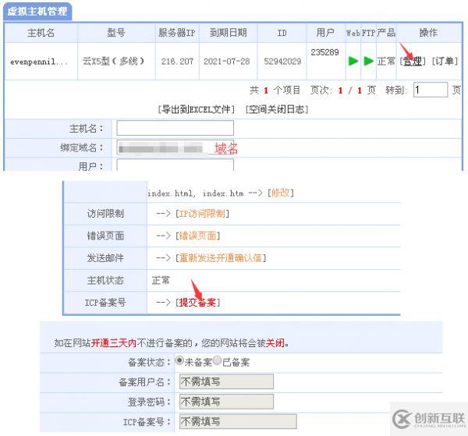
Task: Open the 订单 link for the host
Action: click(x=445, y=62)
